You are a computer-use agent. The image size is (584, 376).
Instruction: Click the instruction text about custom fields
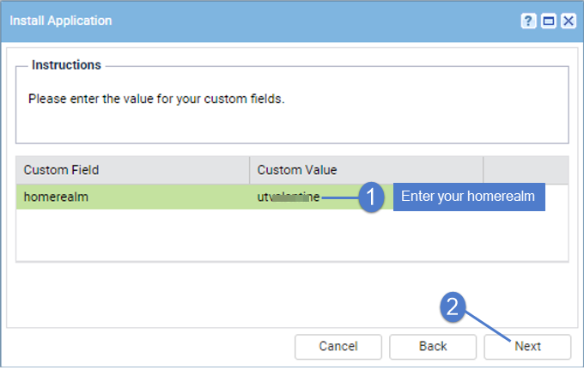[156, 99]
